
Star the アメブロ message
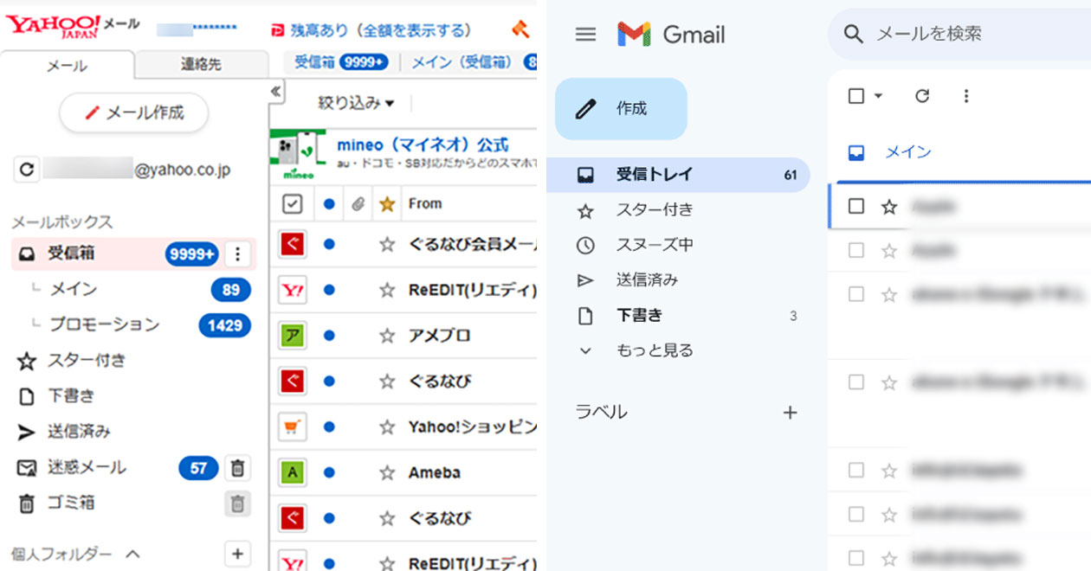click(x=387, y=336)
